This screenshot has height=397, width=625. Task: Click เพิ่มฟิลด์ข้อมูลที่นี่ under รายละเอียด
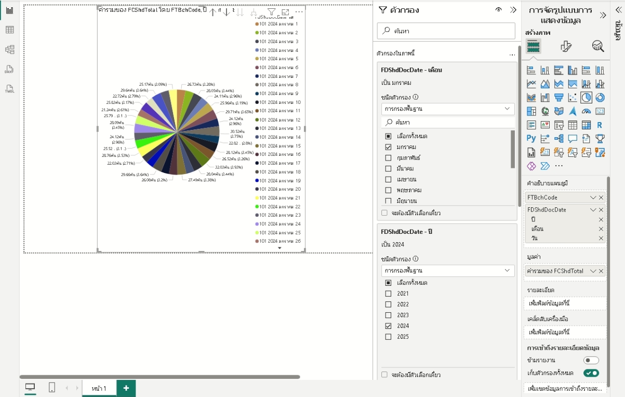click(565, 303)
